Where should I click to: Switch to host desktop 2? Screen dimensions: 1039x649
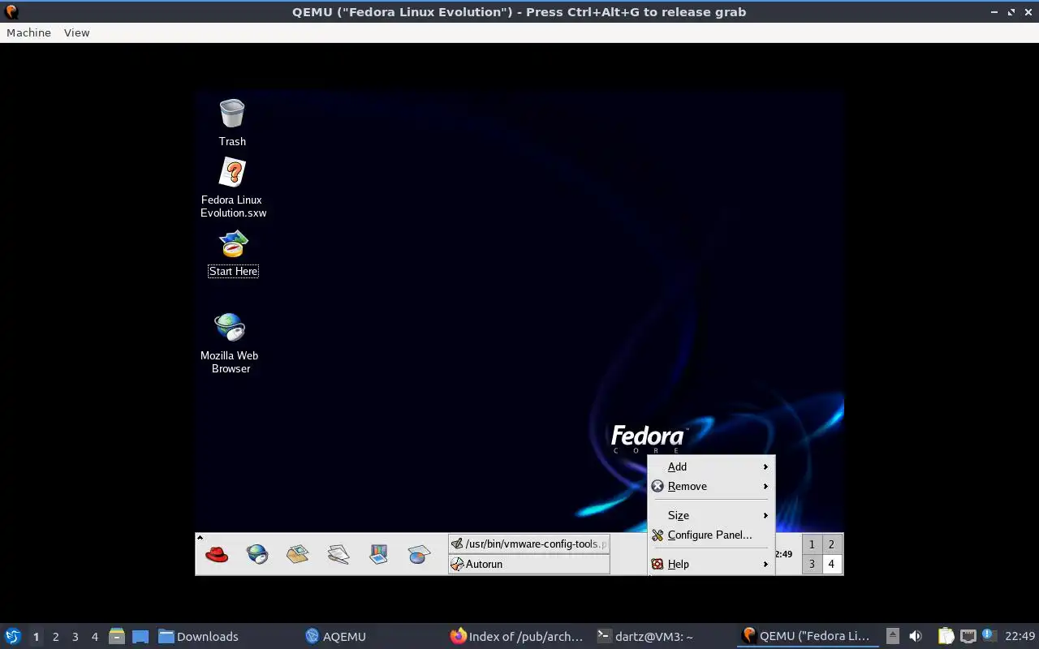pos(55,637)
